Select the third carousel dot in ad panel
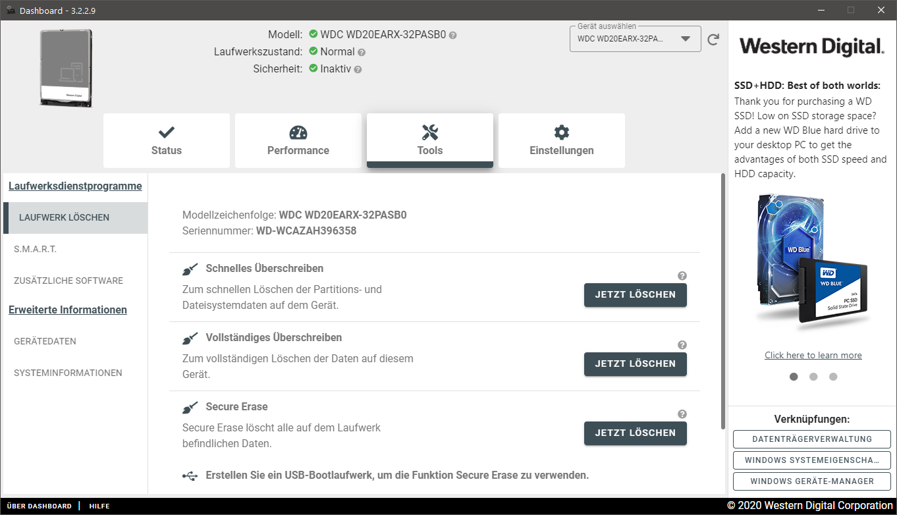Image resolution: width=897 pixels, height=515 pixels. (833, 377)
